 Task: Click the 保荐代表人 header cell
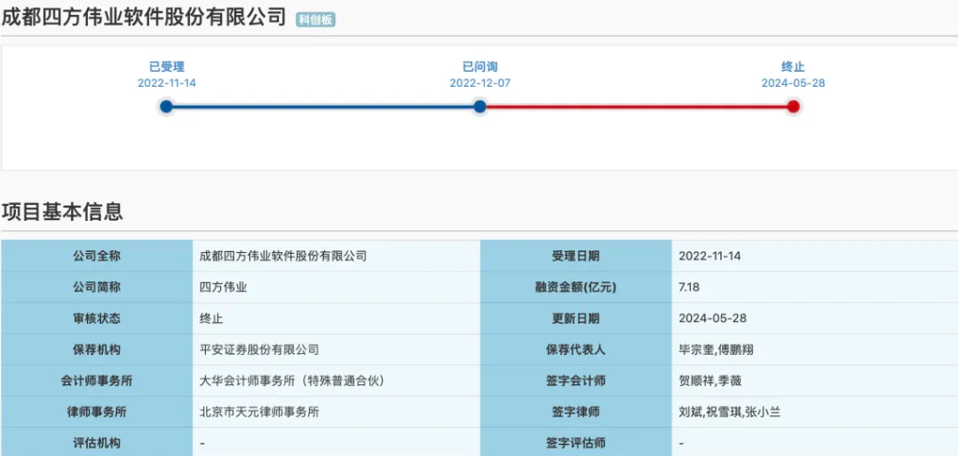click(x=576, y=349)
